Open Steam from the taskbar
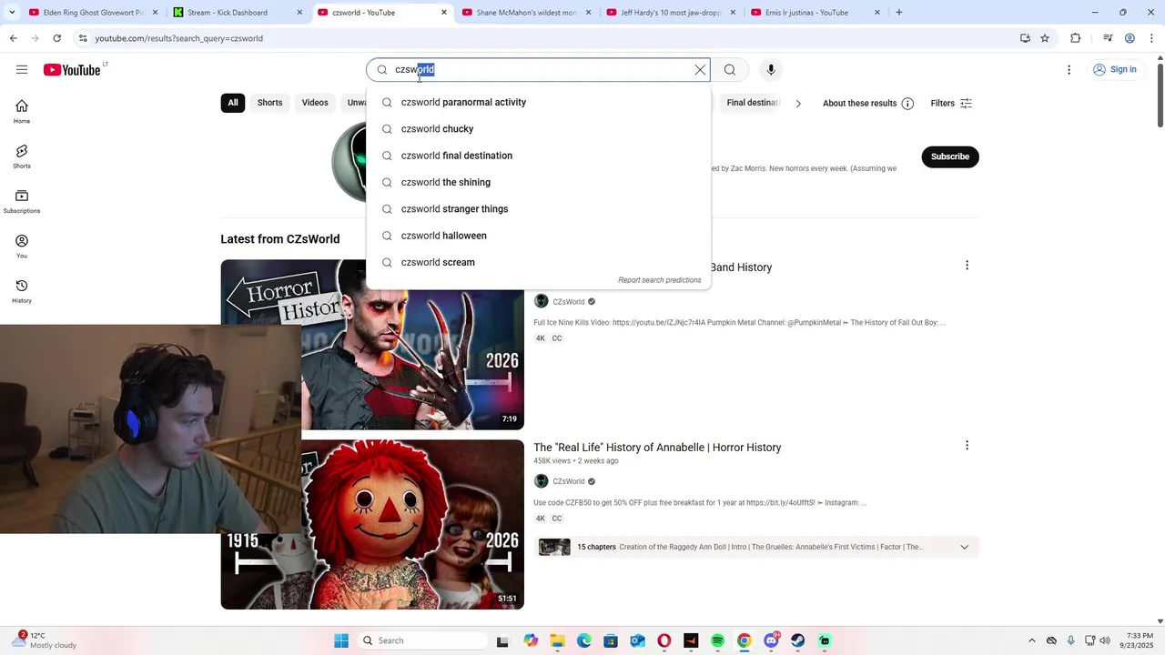 797,640
